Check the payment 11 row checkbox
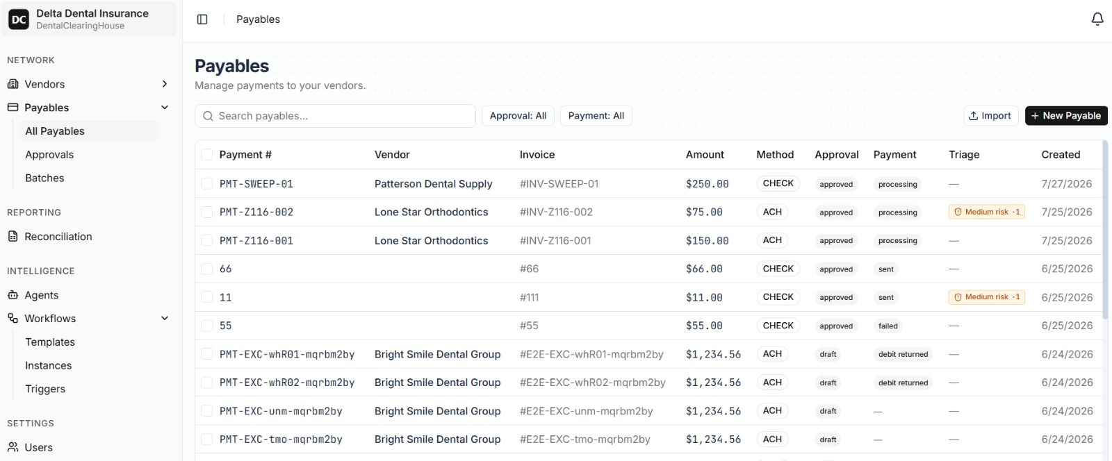Viewport: 1112px width, 461px height. pos(206,298)
